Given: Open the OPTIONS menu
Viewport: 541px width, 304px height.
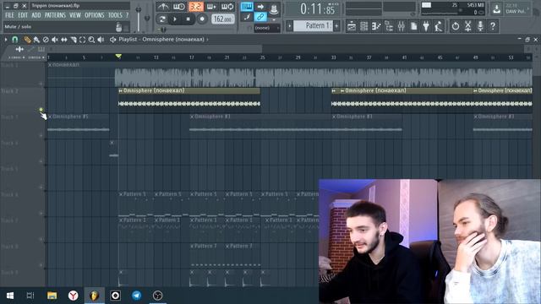Looking at the screenshot, I should (94, 15).
